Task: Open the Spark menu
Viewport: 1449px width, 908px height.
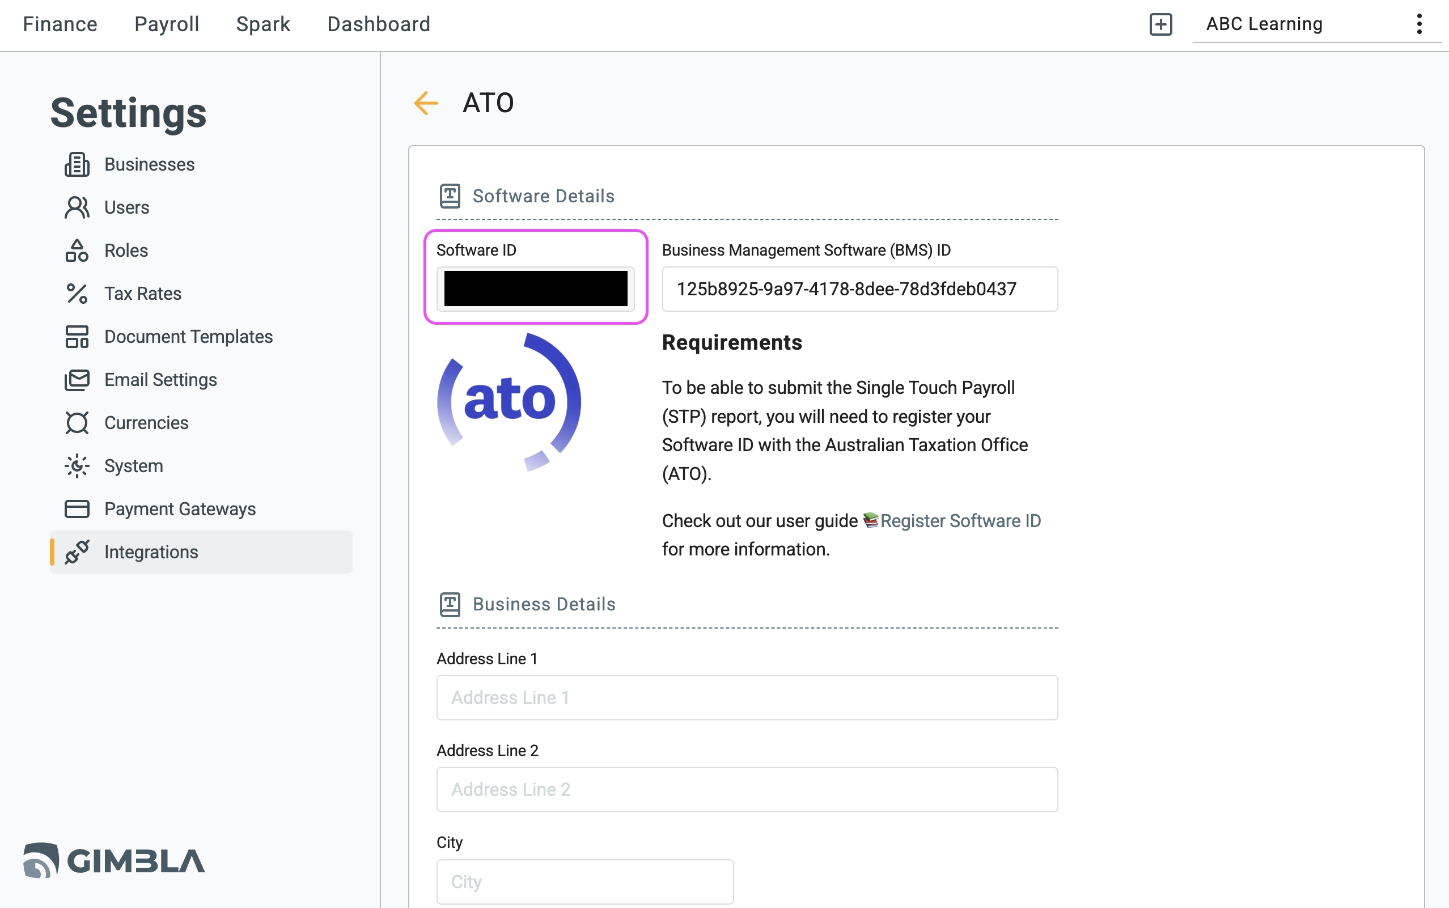Action: pos(263,24)
